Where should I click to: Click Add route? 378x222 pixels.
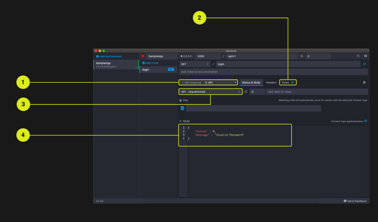[x=150, y=63]
